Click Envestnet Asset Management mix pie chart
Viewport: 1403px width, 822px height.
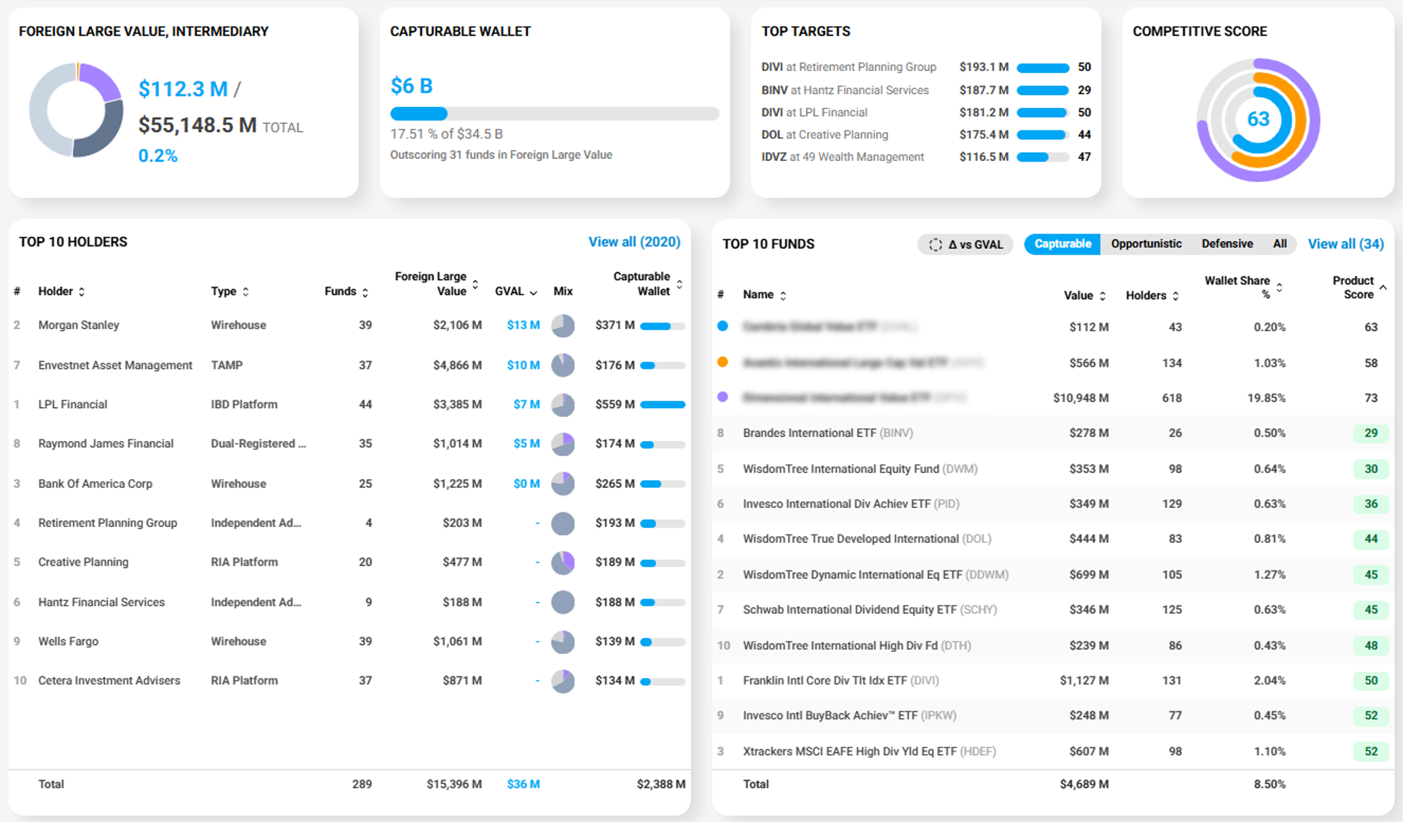[x=563, y=365]
